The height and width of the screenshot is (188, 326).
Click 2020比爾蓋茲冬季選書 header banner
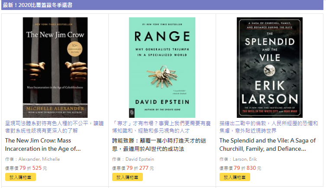point(162,5)
